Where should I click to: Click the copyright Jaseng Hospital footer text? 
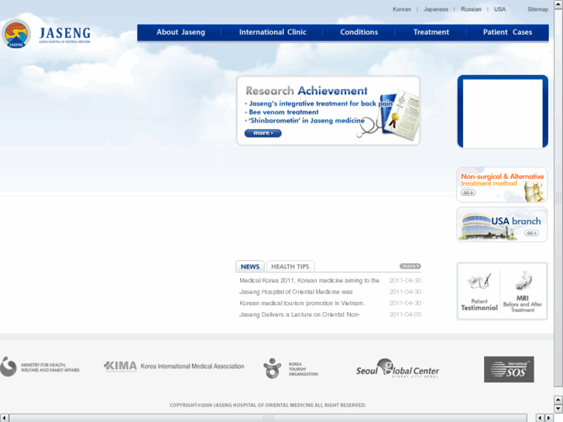click(267, 405)
